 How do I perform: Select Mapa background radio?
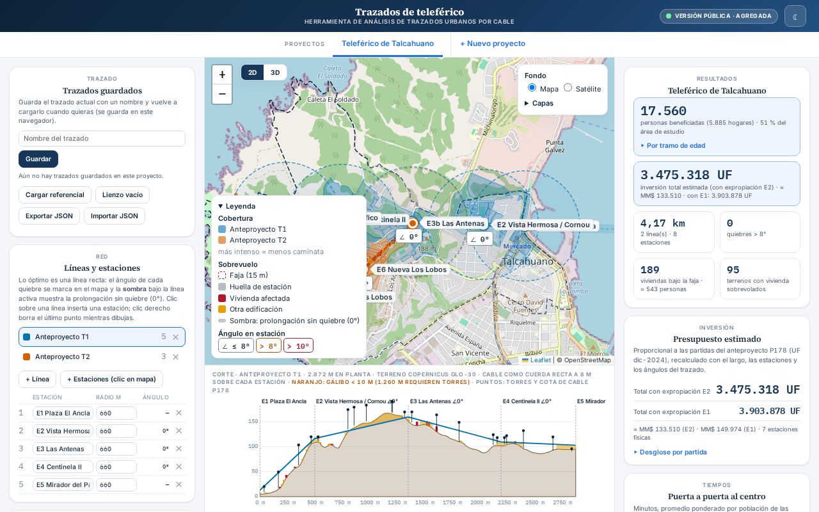(532, 88)
